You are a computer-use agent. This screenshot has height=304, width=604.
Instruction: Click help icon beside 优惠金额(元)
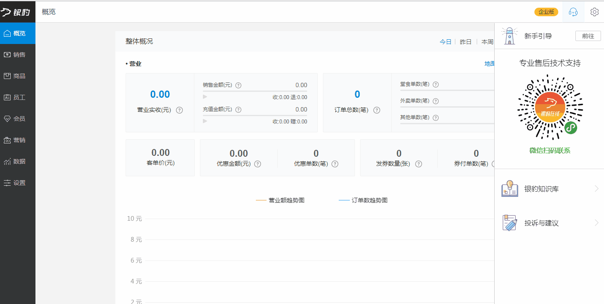(258, 164)
